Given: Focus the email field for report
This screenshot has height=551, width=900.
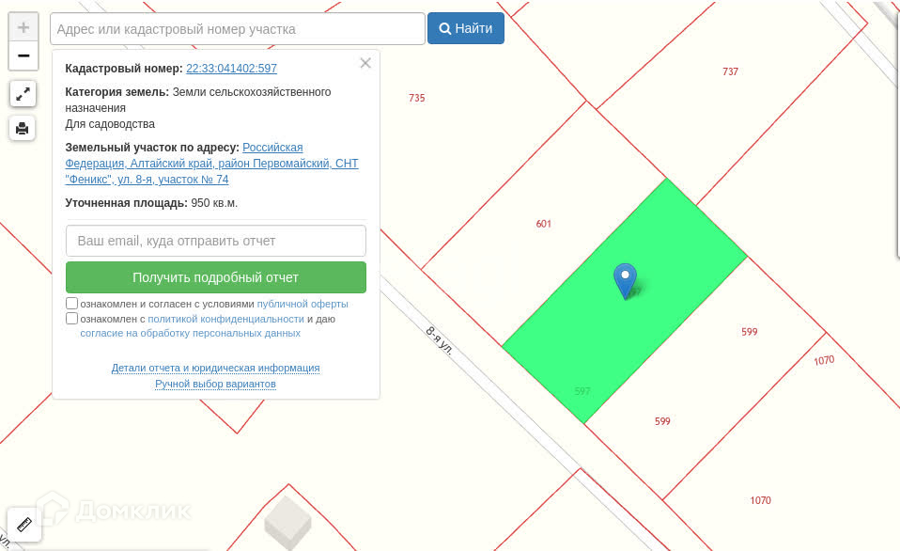Looking at the screenshot, I should [x=216, y=241].
